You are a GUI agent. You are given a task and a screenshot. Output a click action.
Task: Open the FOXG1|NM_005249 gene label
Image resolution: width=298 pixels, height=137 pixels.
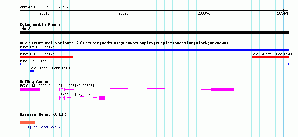tap(35, 86)
